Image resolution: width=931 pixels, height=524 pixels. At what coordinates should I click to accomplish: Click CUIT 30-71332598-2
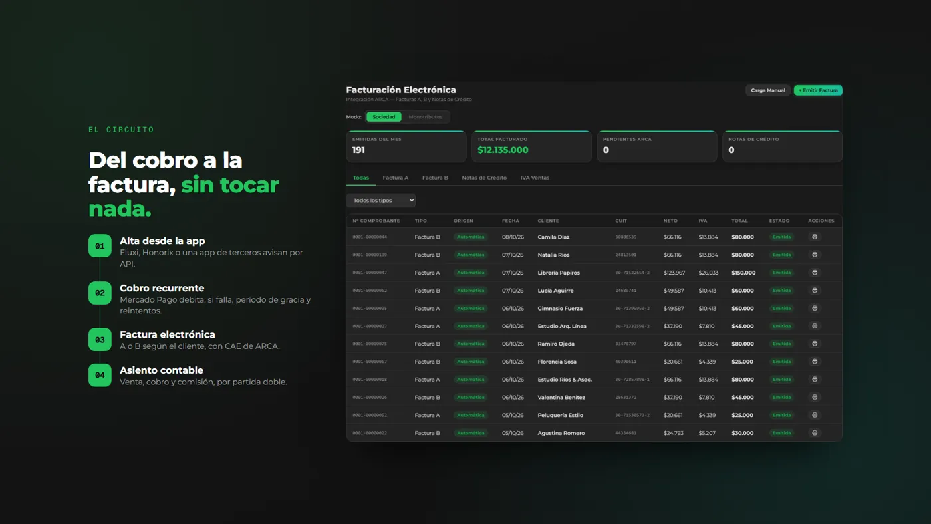tap(632, 326)
